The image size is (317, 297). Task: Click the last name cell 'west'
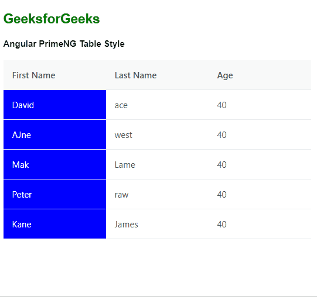(x=157, y=135)
